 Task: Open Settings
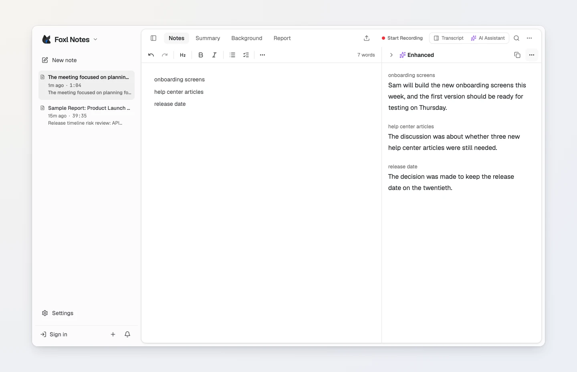[58, 313]
